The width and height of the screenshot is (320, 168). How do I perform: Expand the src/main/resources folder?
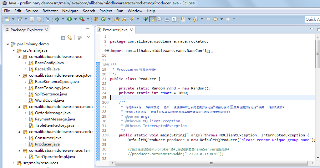click(x=13, y=163)
